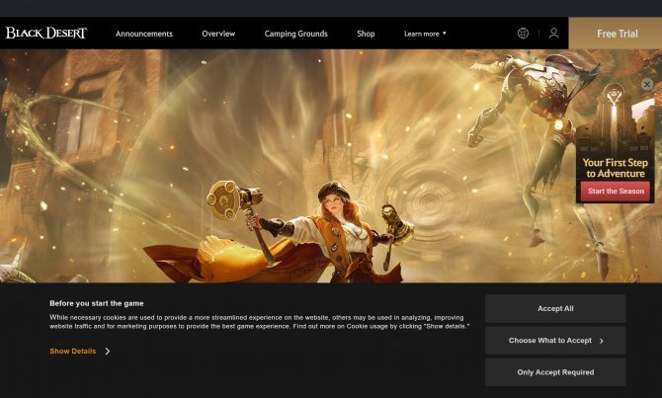This screenshot has width=662, height=398.
Task: Close the season adventure popup
Action: click(647, 84)
